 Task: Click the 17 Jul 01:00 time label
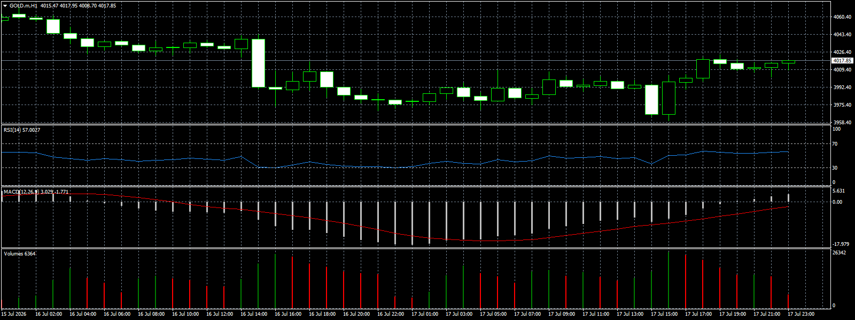[x=425, y=314]
